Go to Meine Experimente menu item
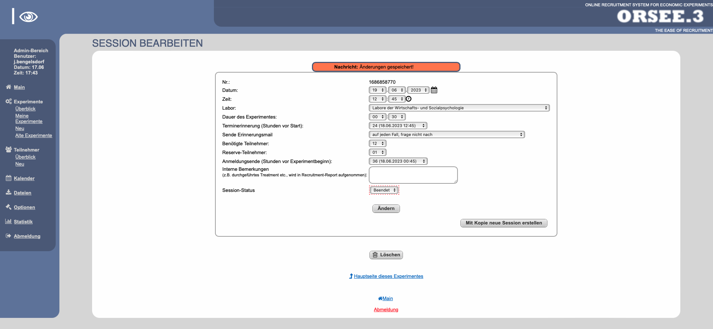 coord(29,119)
